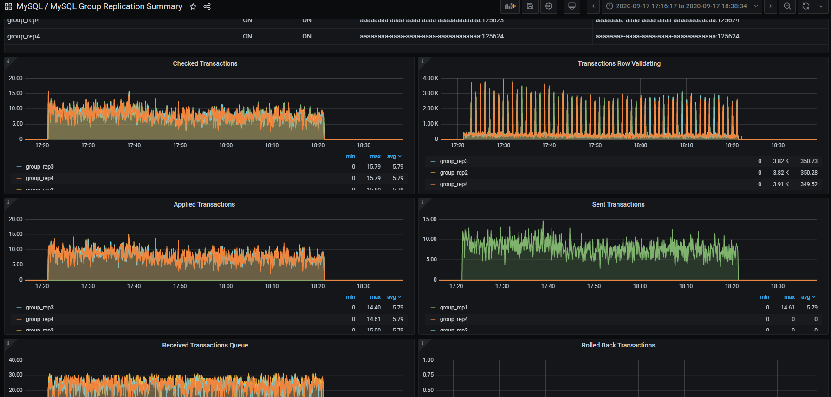Viewport: 831px width, 397px height.
Task: Open the Rolled Back Transactions panel menu
Action: 618,345
